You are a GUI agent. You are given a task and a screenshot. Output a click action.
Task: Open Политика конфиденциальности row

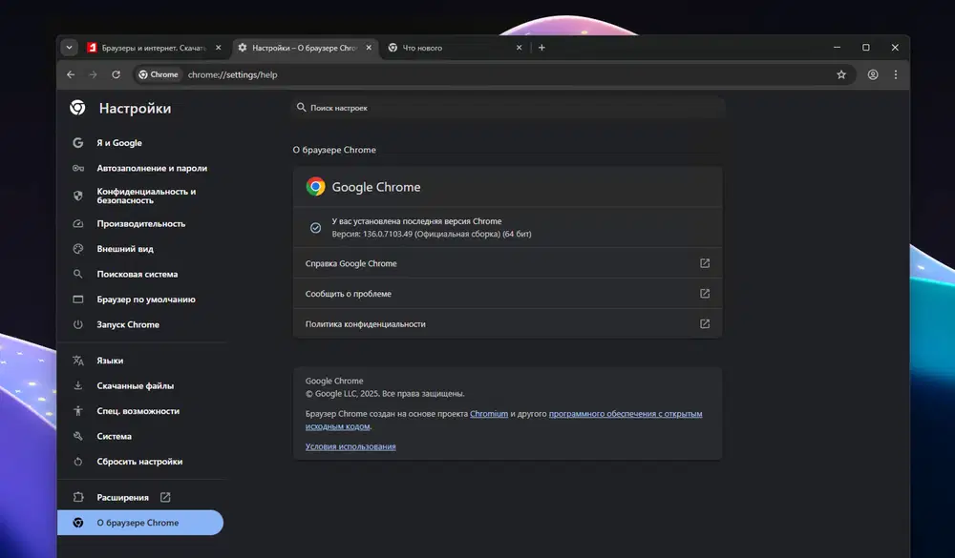click(507, 323)
